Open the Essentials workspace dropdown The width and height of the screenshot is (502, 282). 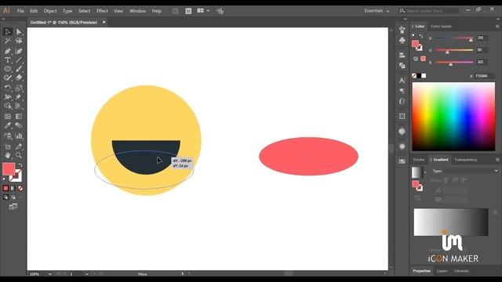(x=376, y=11)
